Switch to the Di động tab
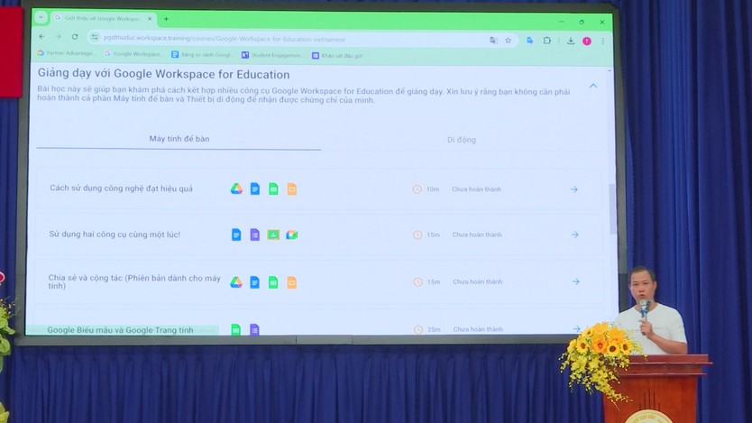Image resolution: width=752 pixels, height=423 pixels. tap(462, 140)
